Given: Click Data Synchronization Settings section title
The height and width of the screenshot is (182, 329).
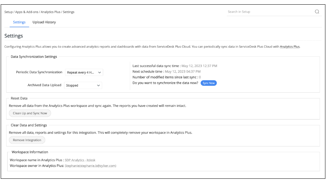Looking at the screenshot, I should tap(34, 57).
